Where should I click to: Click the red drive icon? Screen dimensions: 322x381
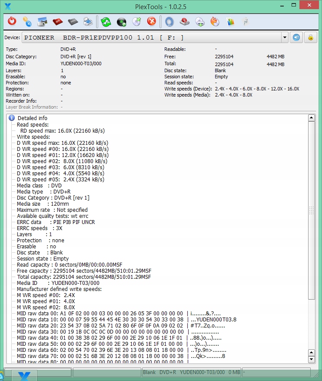185,22
